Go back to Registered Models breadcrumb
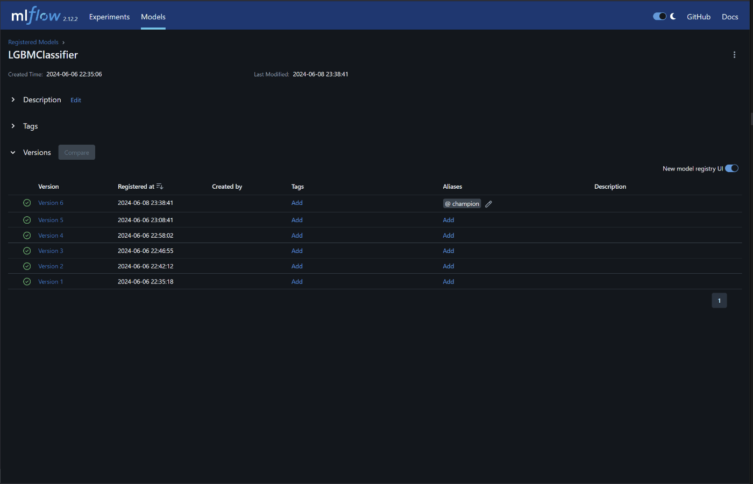The height and width of the screenshot is (484, 753). point(33,42)
